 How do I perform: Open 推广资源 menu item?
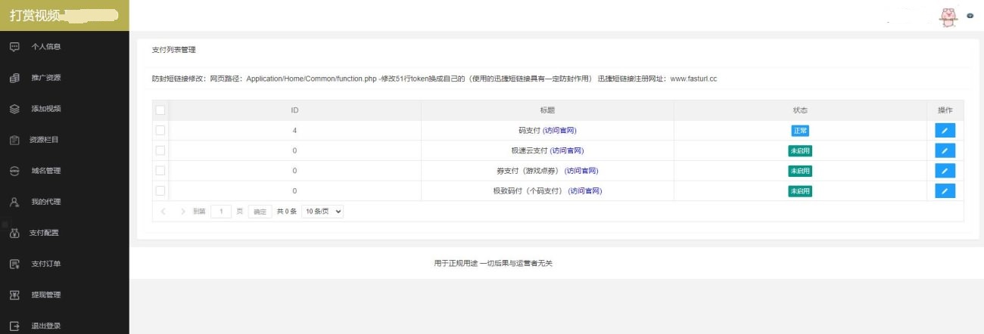pyautogui.click(x=64, y=78)
